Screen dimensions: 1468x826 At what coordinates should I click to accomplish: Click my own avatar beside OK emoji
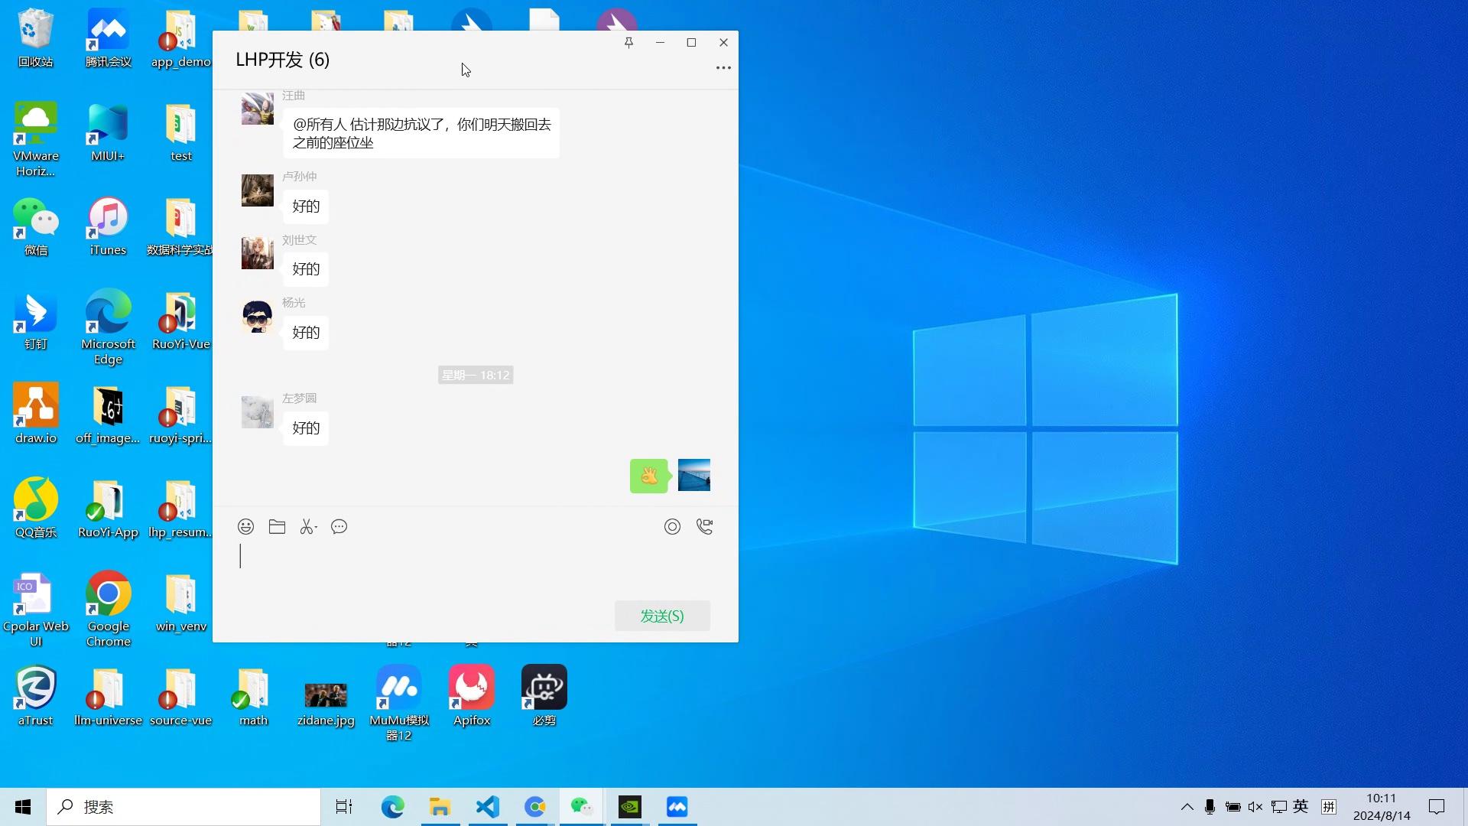point(694,475)
